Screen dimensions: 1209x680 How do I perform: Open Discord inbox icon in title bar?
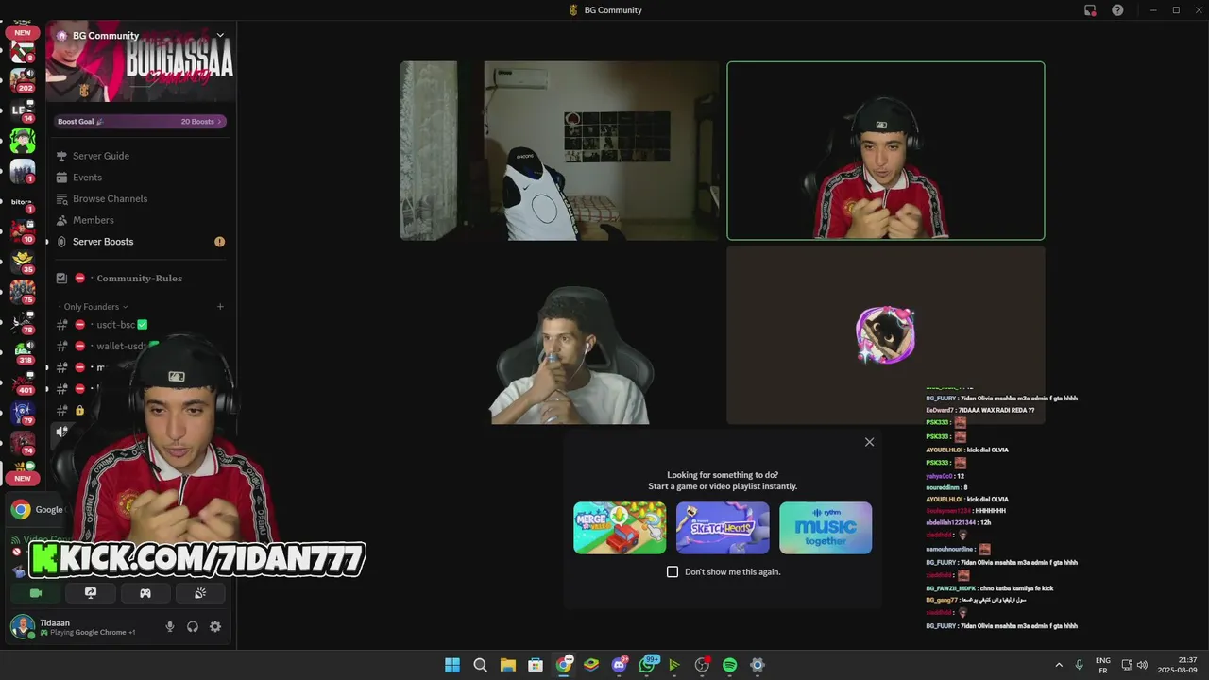coord(1090,10)
